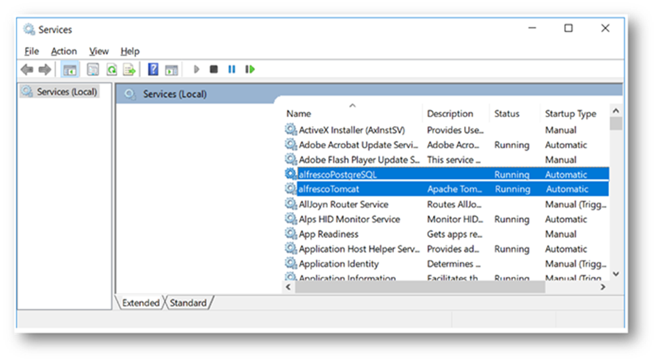Click the Restart Service toolbar icon
Viewport: 657px width, 362px height.
pos(250,69)
